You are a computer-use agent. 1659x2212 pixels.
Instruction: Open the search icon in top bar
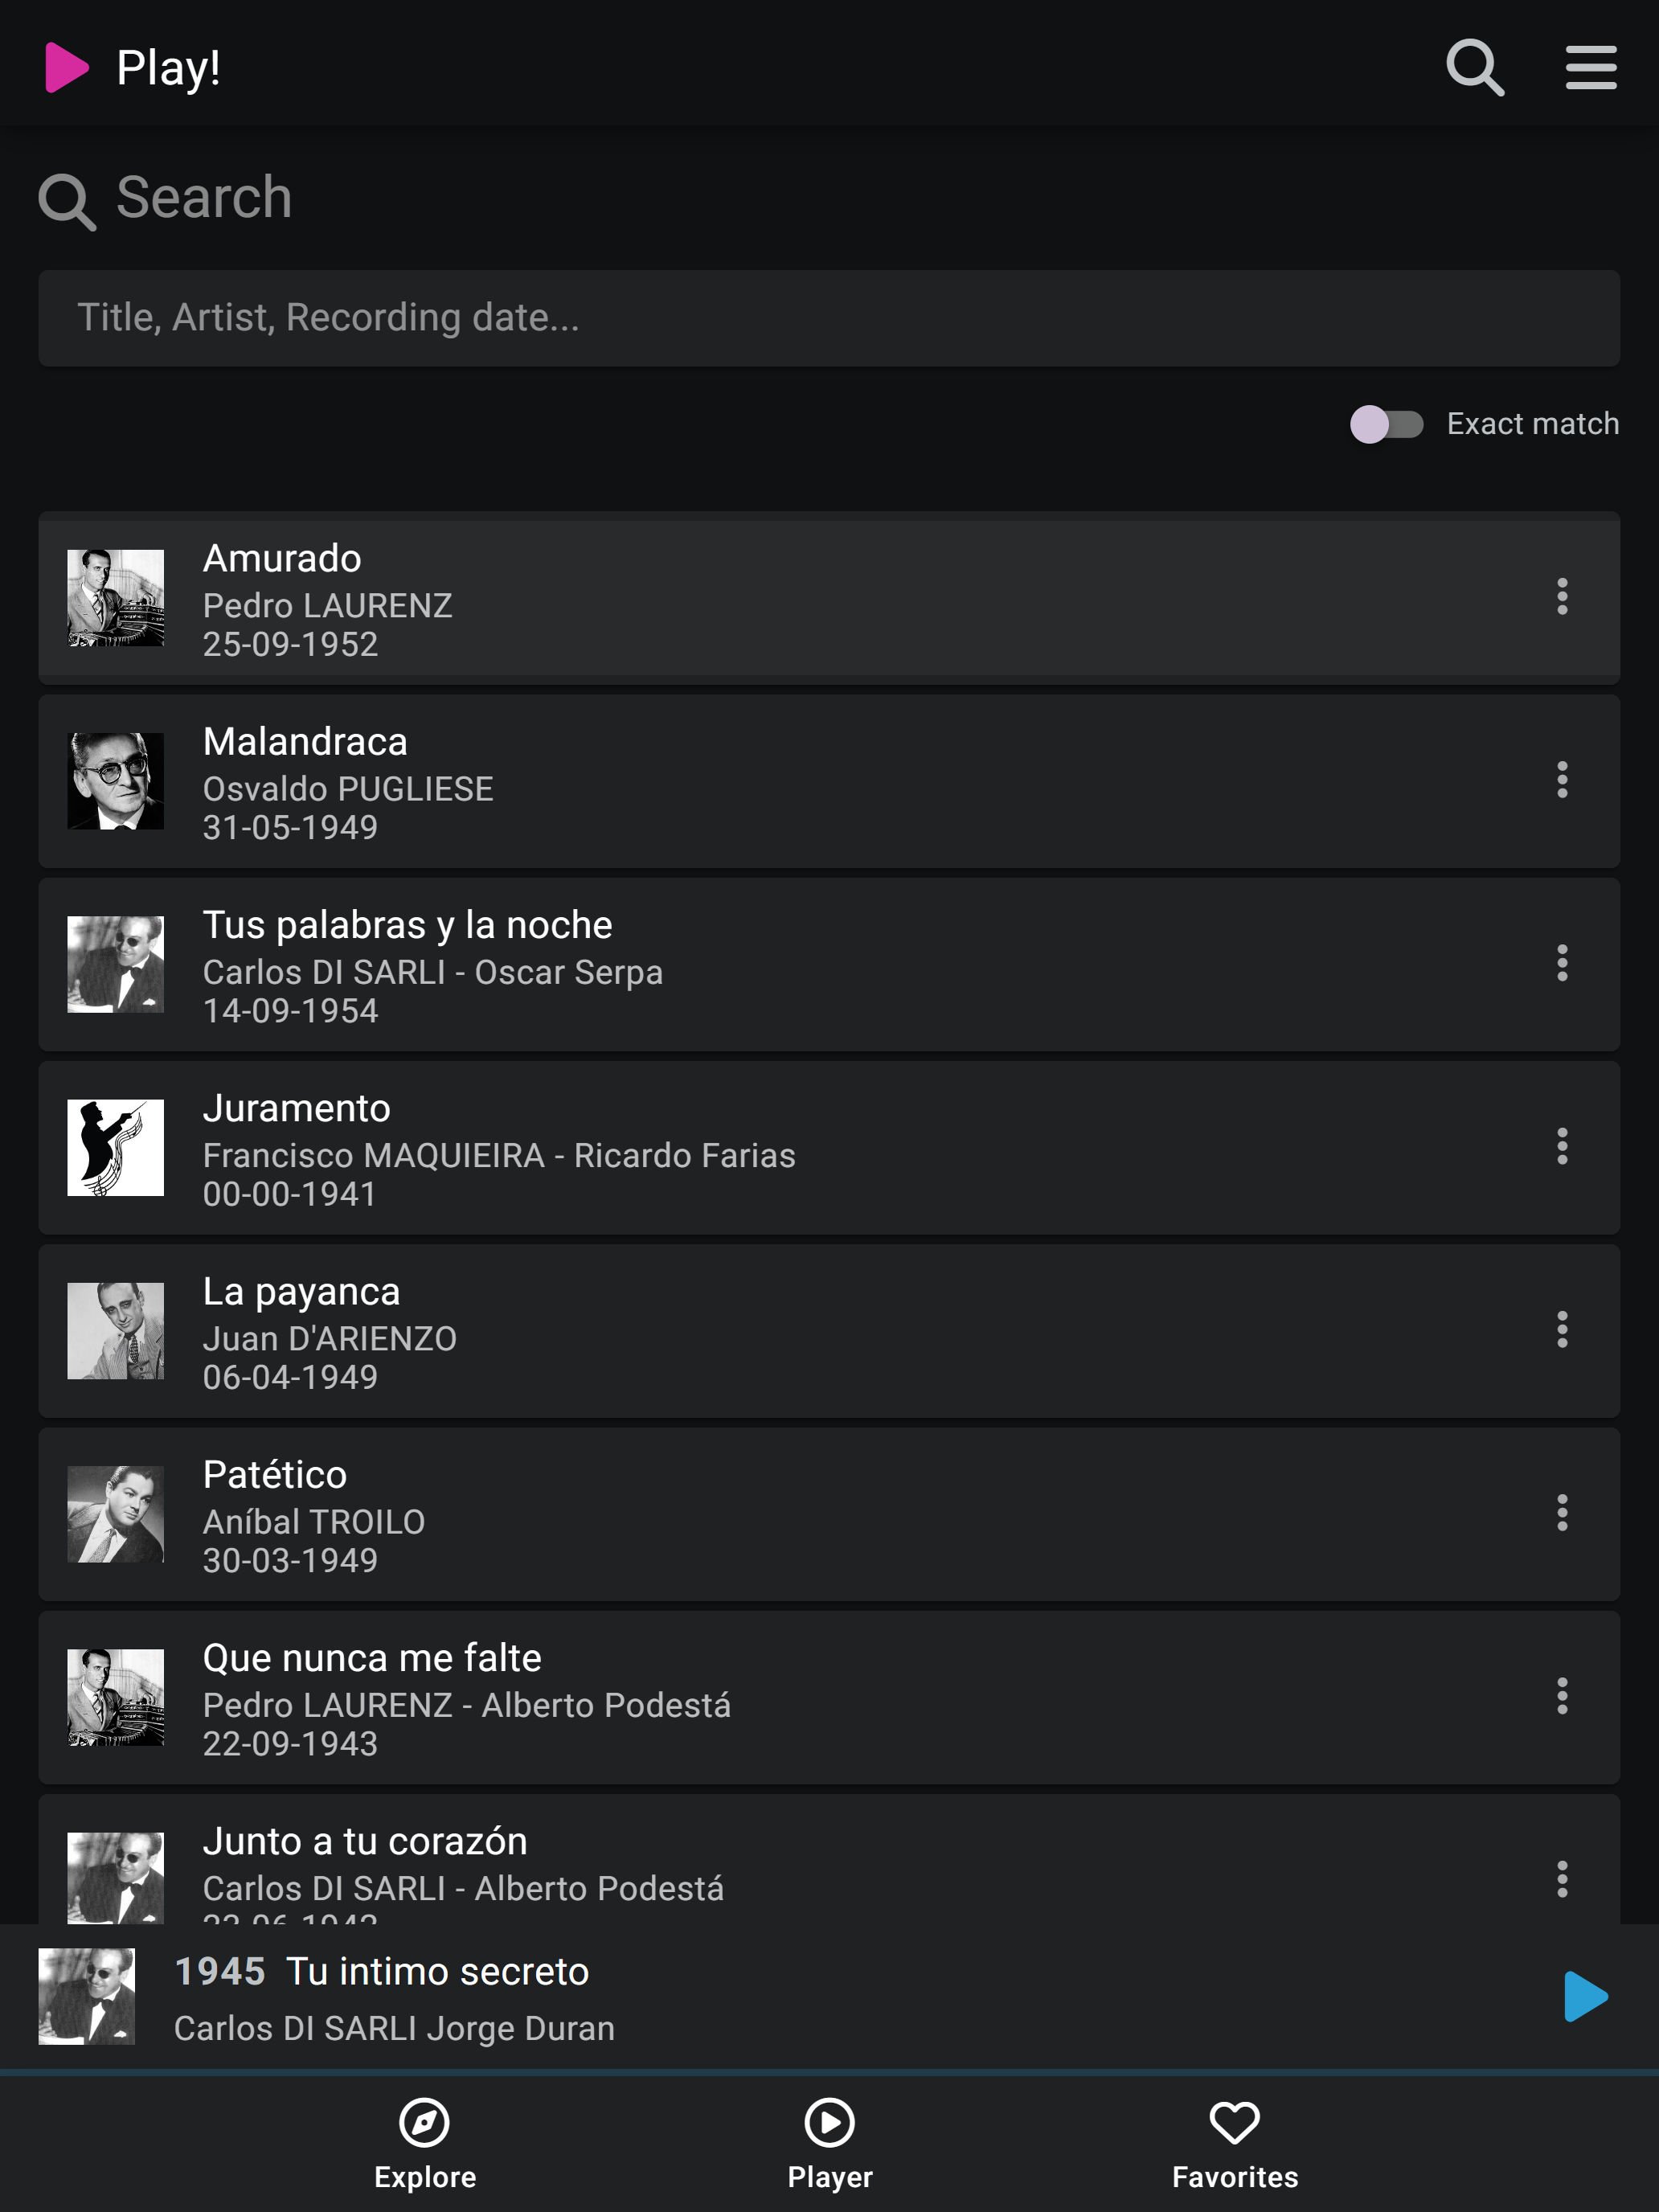tap(1474, 68)
